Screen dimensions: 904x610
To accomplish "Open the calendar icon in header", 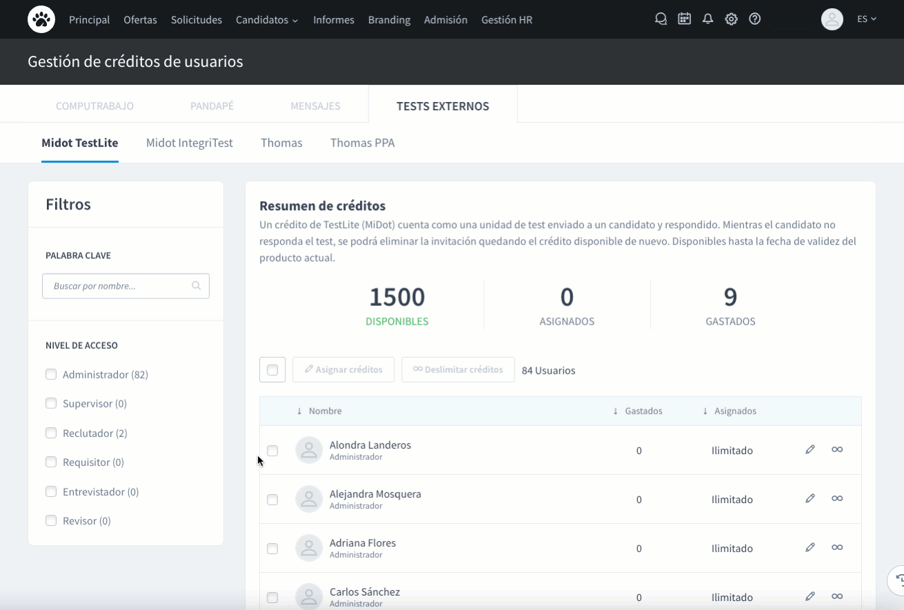I will pyautogui.click(x=684, y=19).
